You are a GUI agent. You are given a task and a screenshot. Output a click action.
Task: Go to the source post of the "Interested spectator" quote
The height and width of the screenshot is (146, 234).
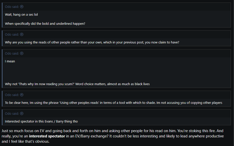pos(22,114)
